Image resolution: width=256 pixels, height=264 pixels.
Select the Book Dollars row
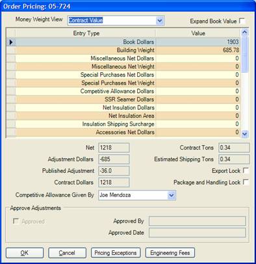tap(123, 42)
